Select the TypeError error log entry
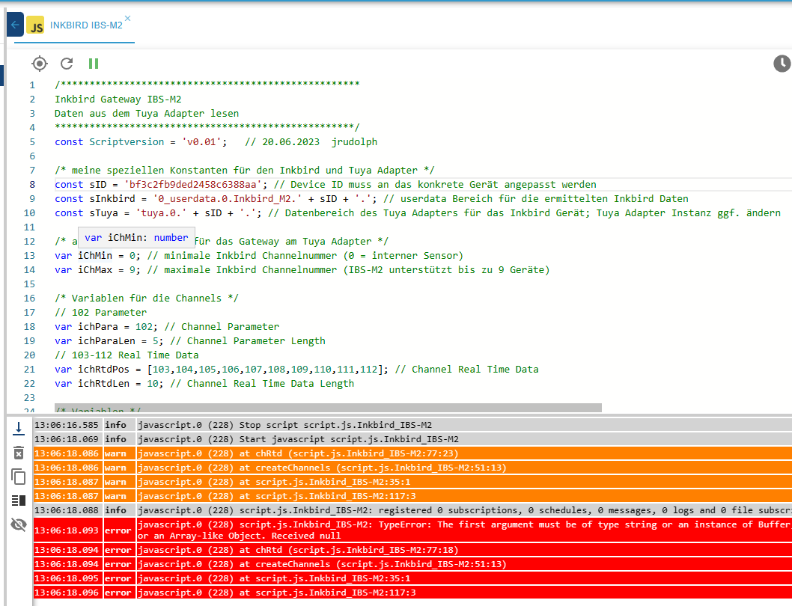 click(x=412, y=530)
